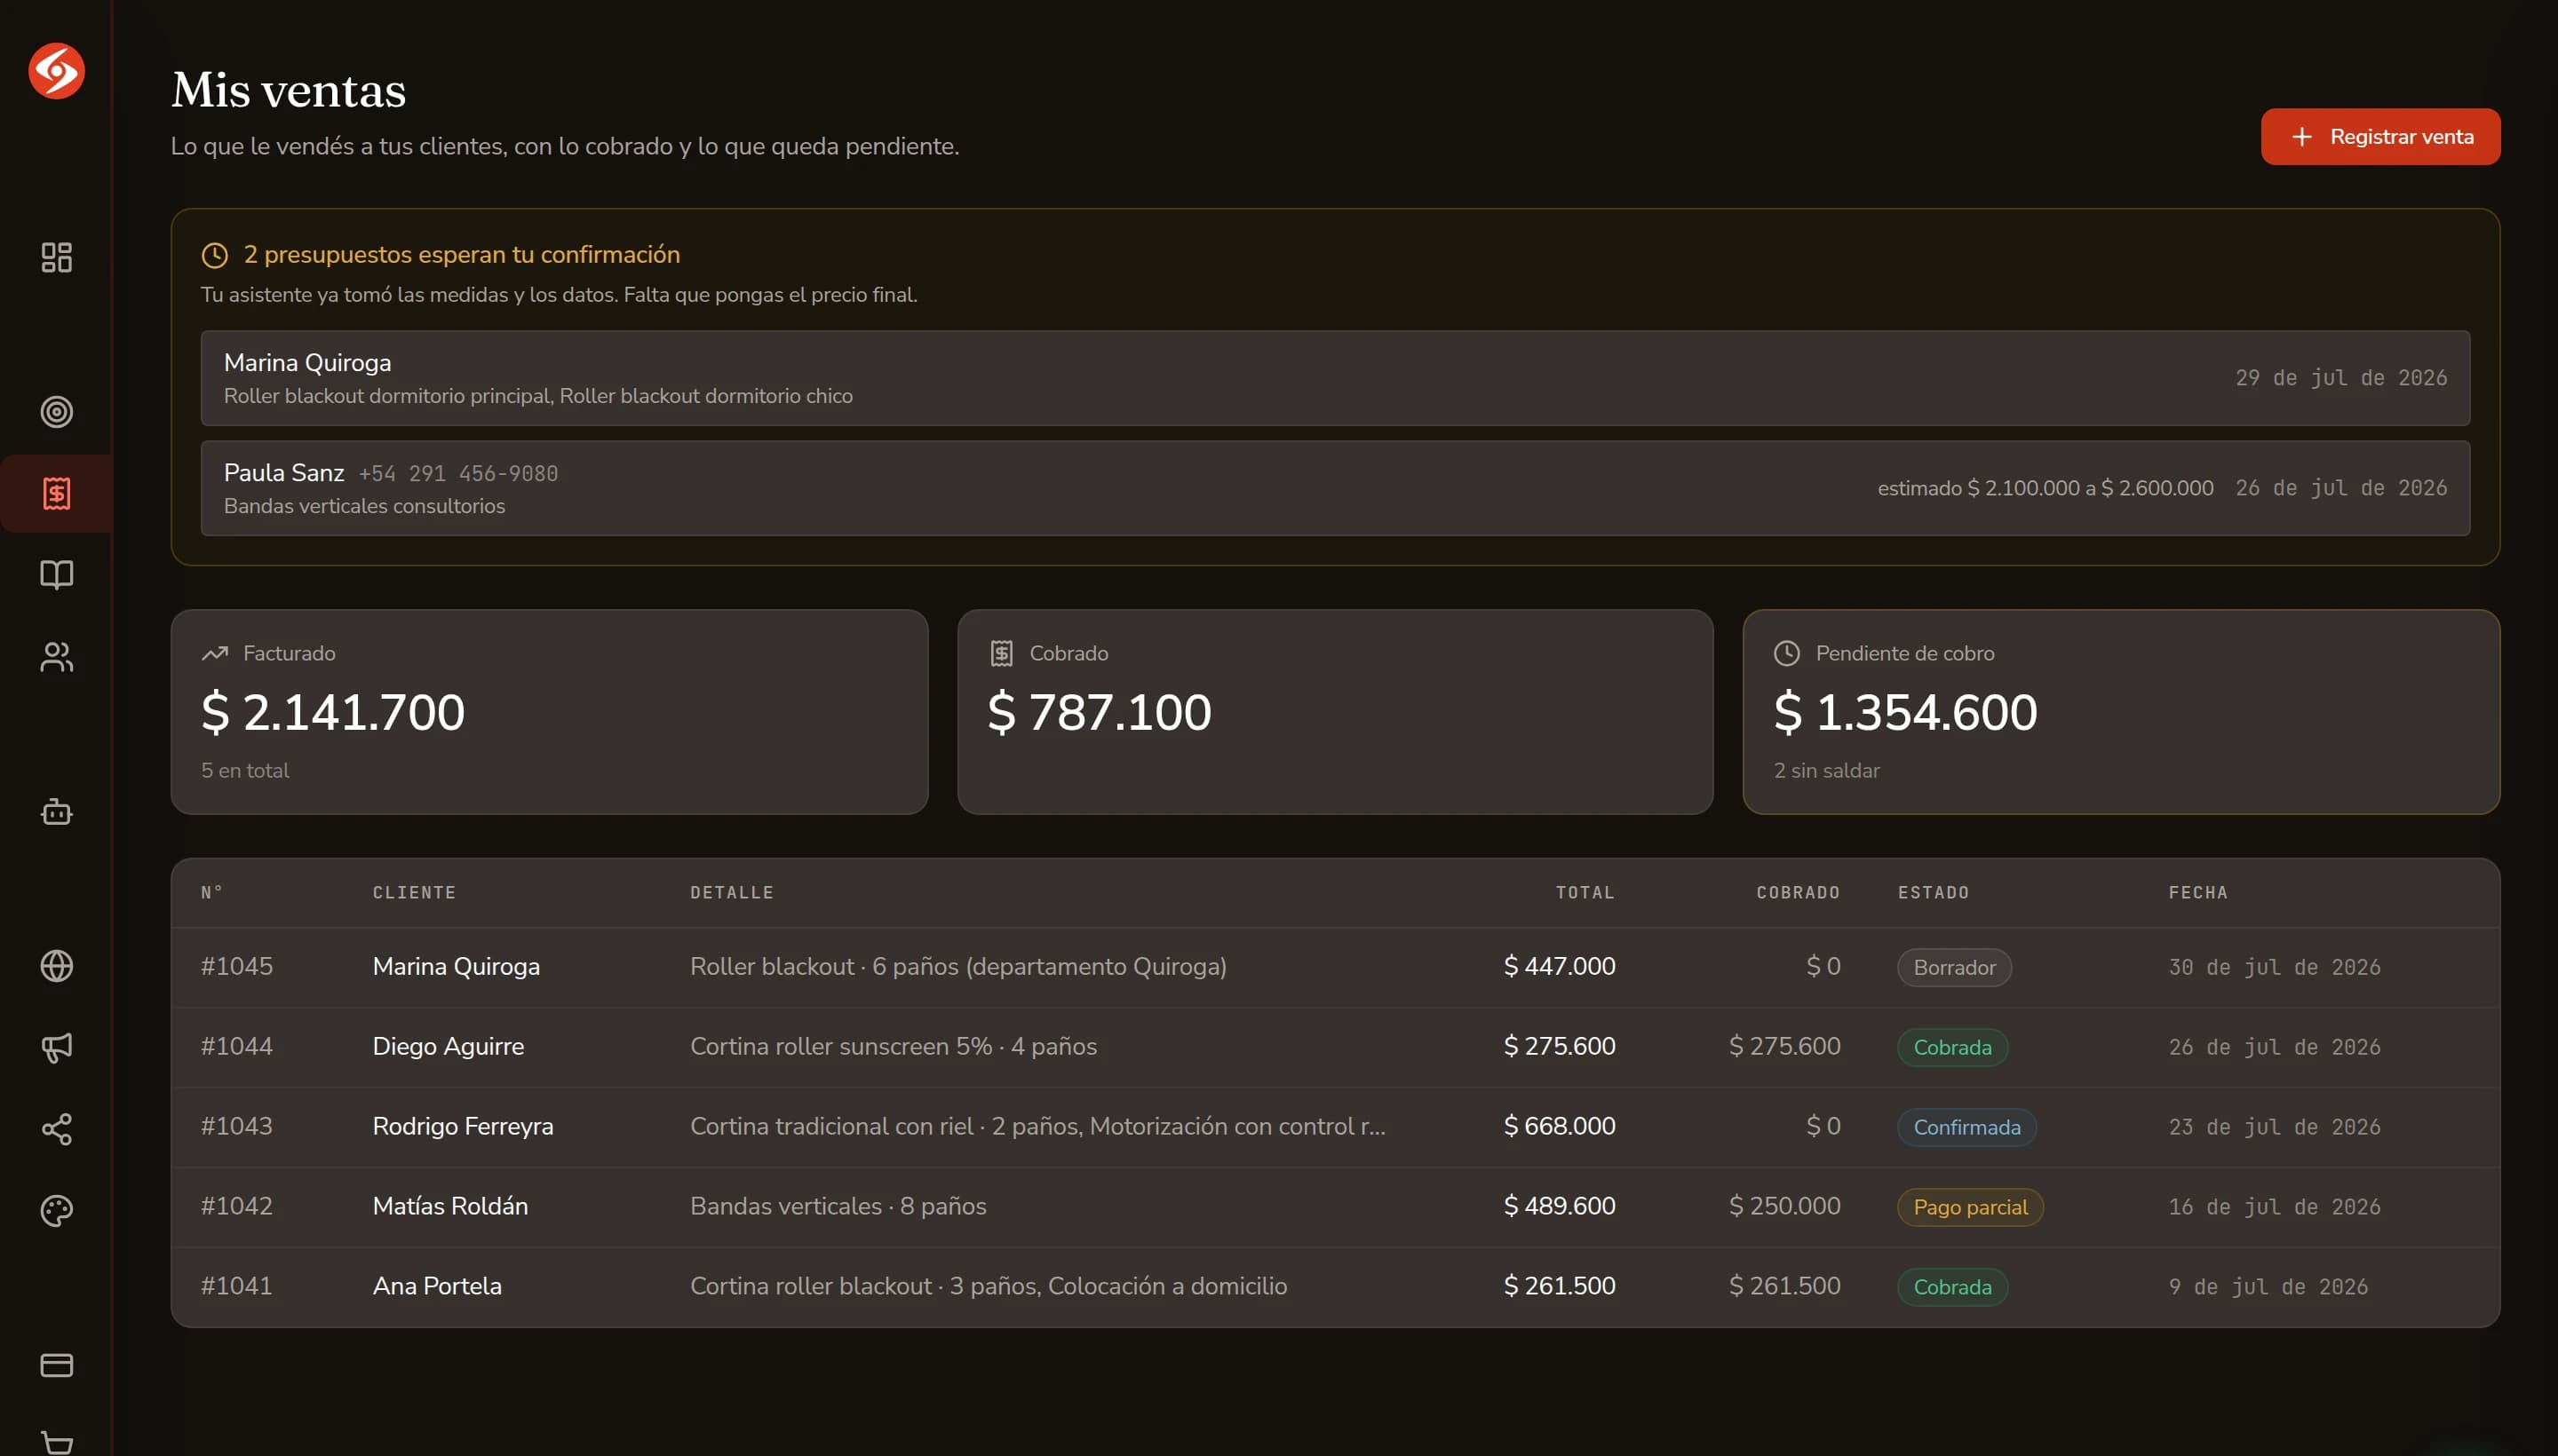Click the receipt icon on Cobrado card
The image size is (2558, 1456).
[x=1001, y=653]
